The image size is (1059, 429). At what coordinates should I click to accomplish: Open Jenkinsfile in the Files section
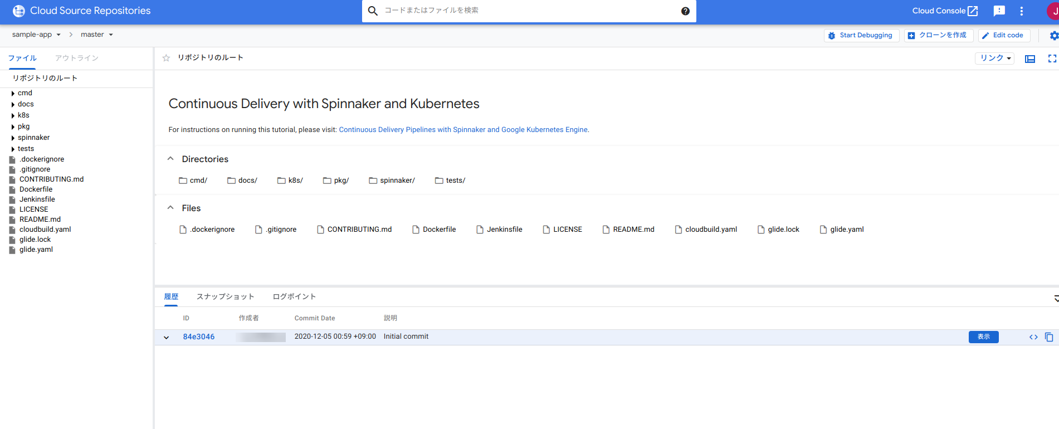(500, 230)
